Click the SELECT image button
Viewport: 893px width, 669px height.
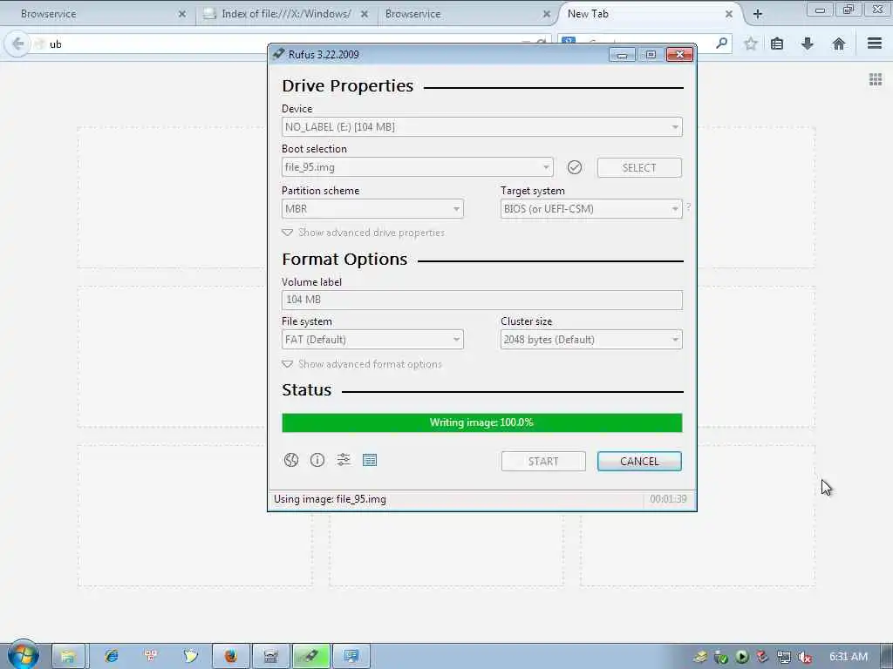(639, 168)
